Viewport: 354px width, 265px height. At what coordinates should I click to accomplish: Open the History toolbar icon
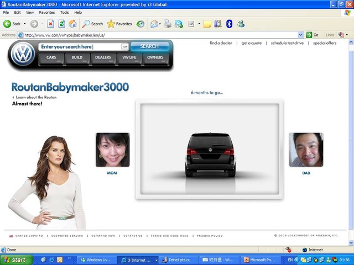(x=140, y=24)
